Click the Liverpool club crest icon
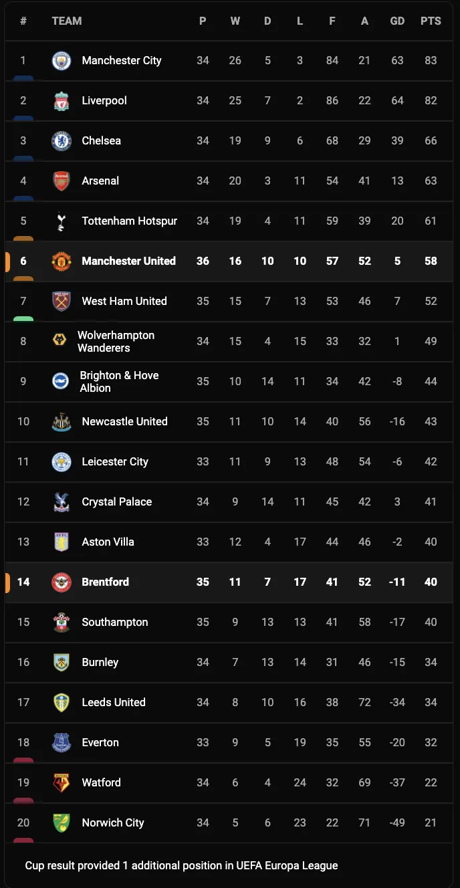The image size is (460, 888). (62, 101)
